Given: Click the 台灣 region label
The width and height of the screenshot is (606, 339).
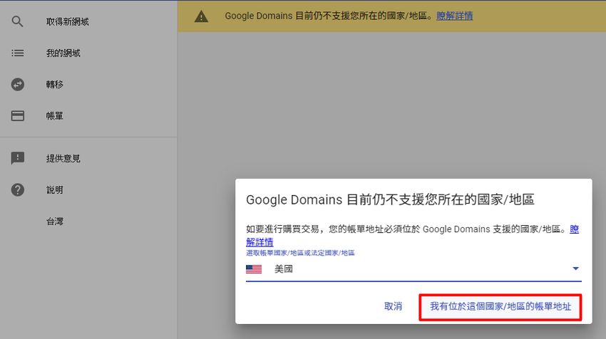Looking at the screenshot, I should (54, 221).
